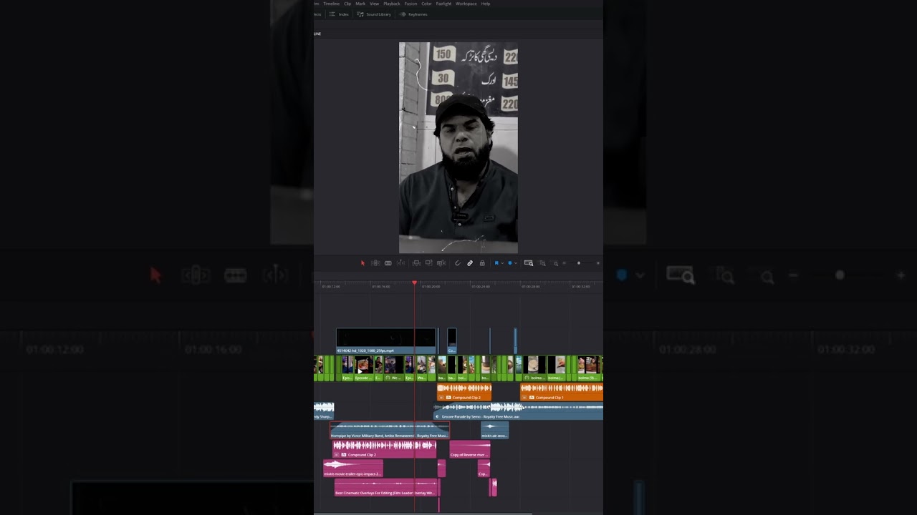Select orange Compound Clip 1 audio clip
This screenshot has height=515, width=917.
[562, 392]
